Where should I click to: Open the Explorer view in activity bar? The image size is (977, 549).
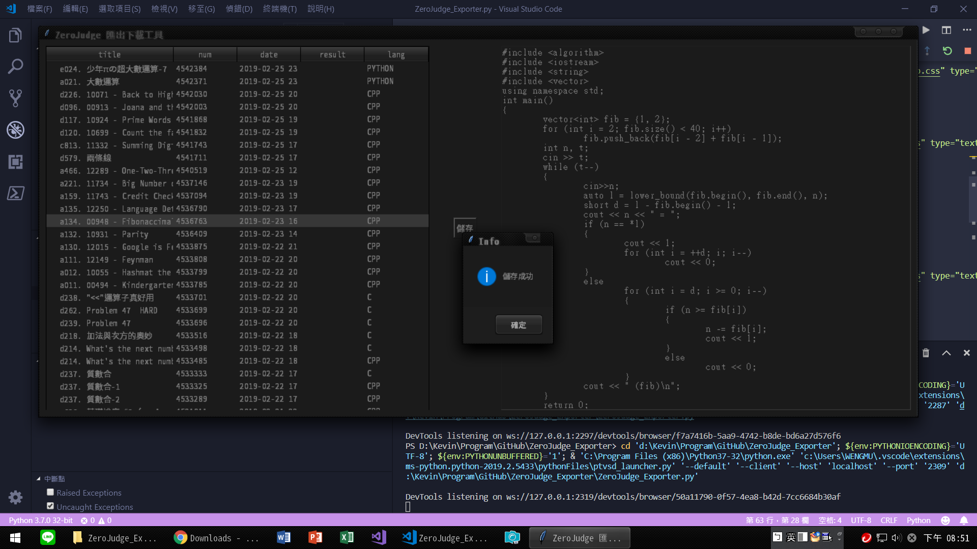(x=15, y=36)
